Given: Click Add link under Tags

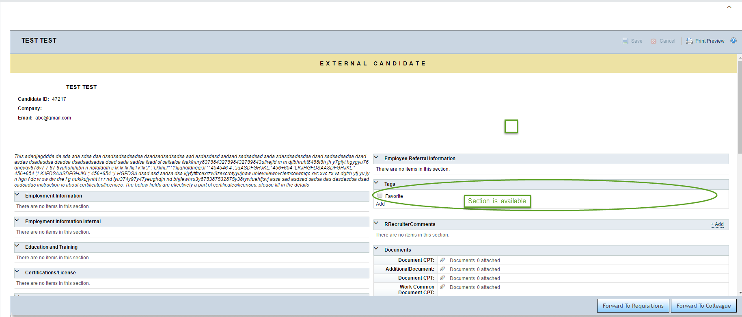Looking at the screenshot, I should pyautogui.click(x=380, y=204).
